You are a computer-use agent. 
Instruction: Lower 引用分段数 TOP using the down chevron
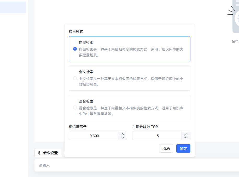point(186,138)
